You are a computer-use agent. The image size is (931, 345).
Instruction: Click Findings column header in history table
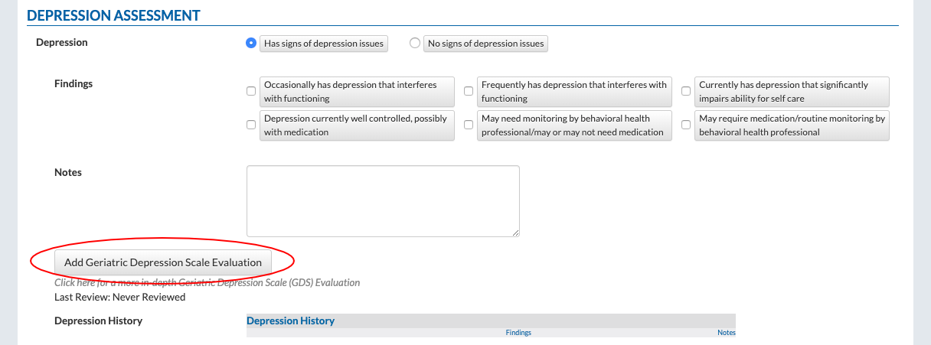pos(518,333)
